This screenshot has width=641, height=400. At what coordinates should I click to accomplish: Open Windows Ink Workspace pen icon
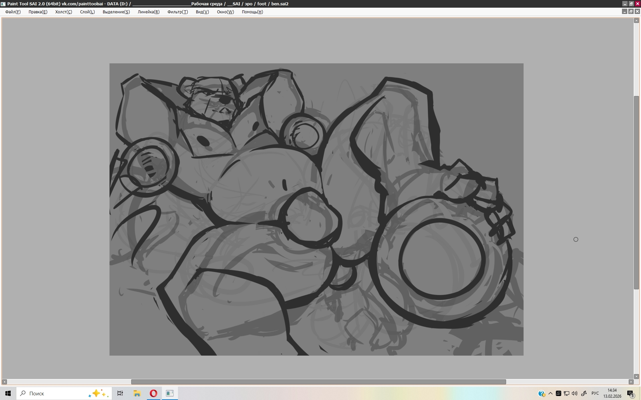click(584, 393)
